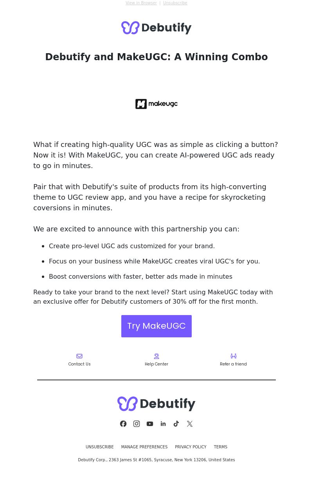Viewport: 313px width, 489px height.
Task: Click the Debutify logo in the footer
Action: point(156,404)
